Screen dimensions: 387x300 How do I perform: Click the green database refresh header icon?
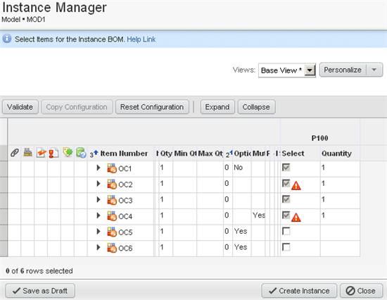click(81, 153)
